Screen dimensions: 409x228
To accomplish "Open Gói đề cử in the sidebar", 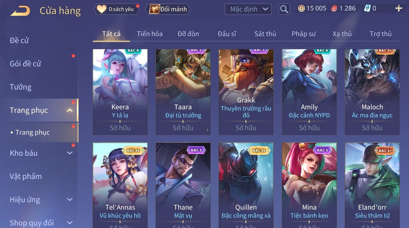I will 25,64.
